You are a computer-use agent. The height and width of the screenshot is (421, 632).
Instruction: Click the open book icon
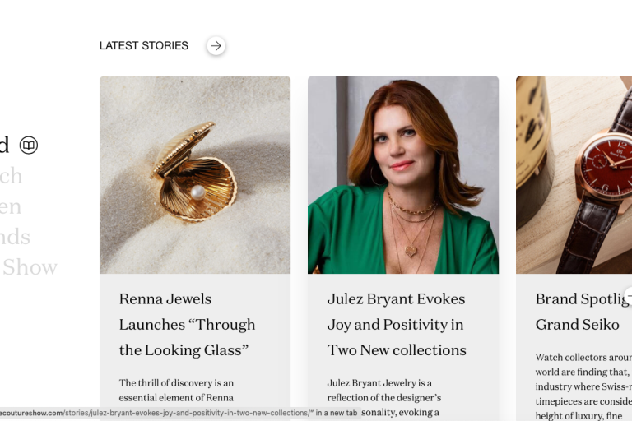tap(29, 146)
